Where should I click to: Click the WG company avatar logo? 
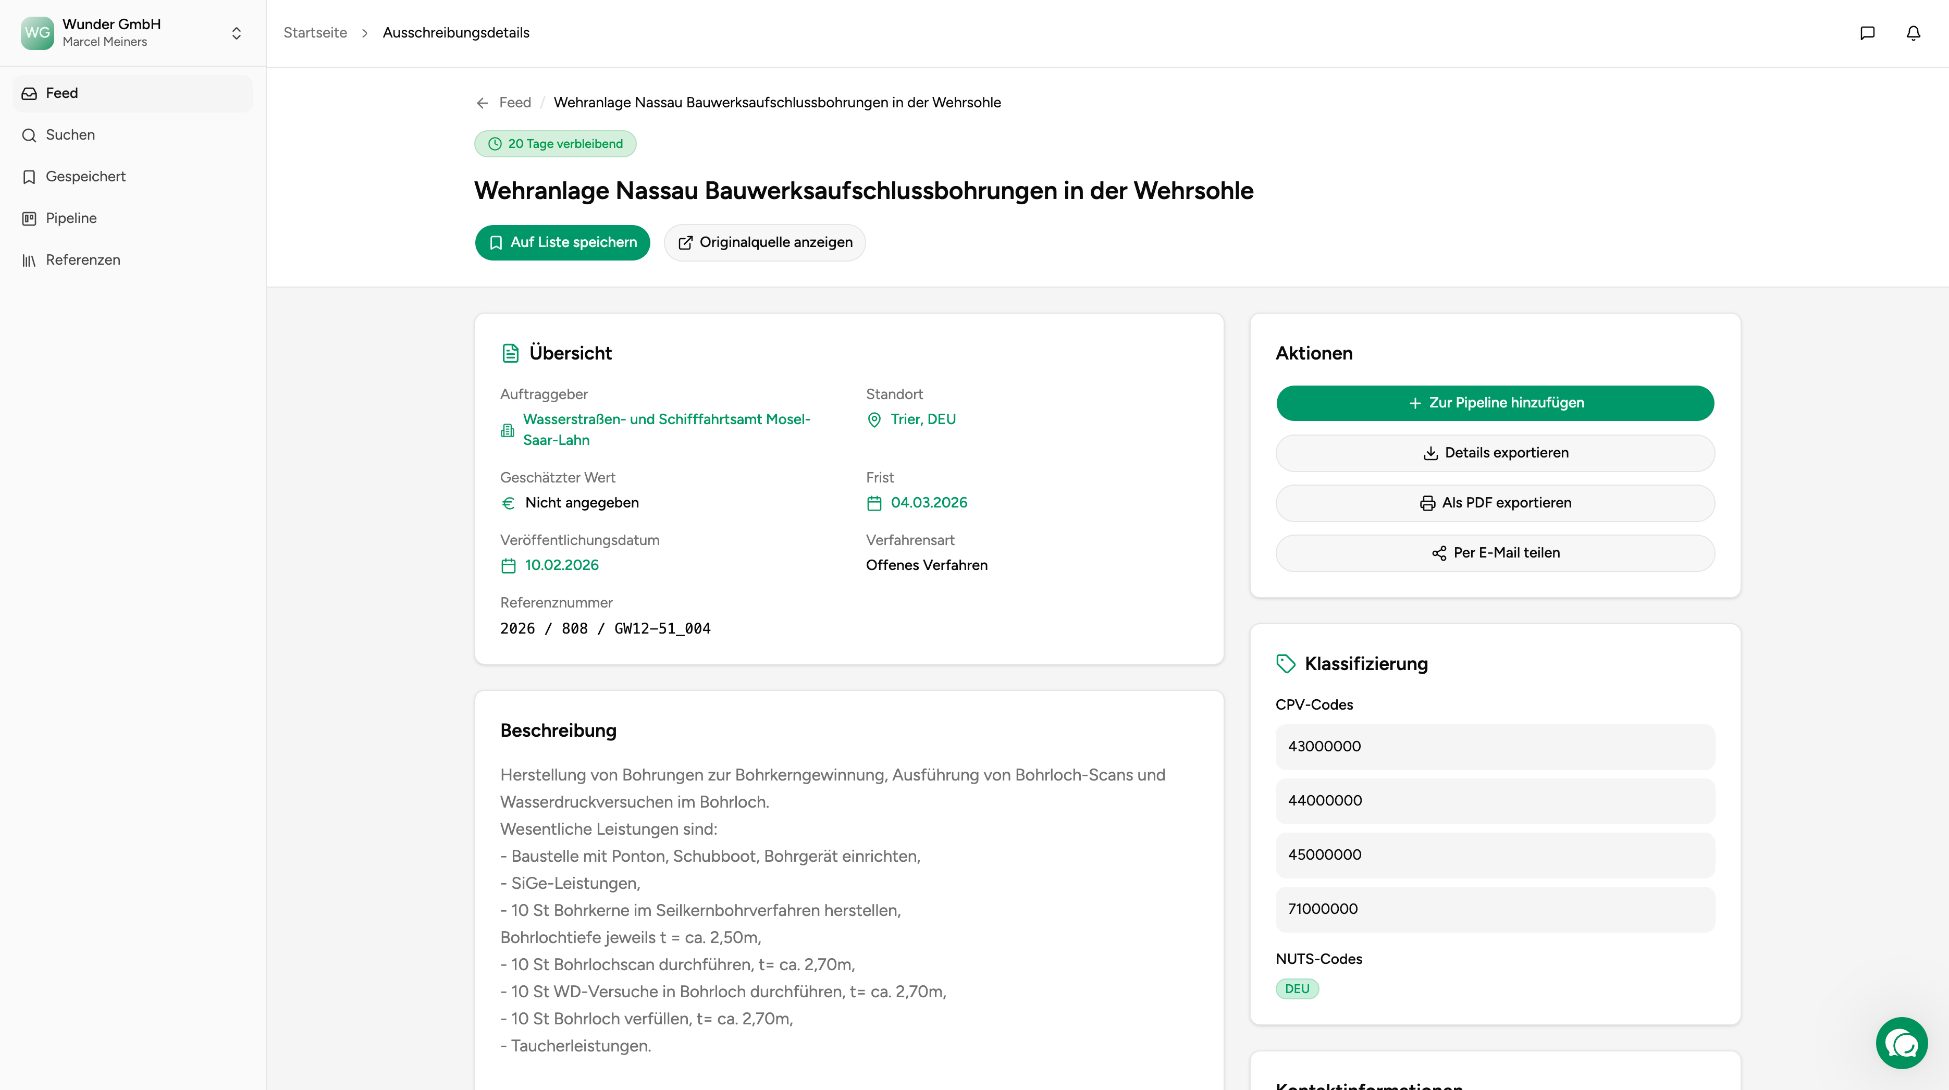click(x=37, y=32)
